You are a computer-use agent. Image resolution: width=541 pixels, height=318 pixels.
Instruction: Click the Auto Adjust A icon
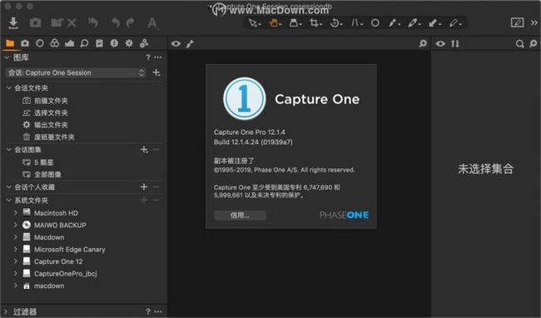[152, 23]
